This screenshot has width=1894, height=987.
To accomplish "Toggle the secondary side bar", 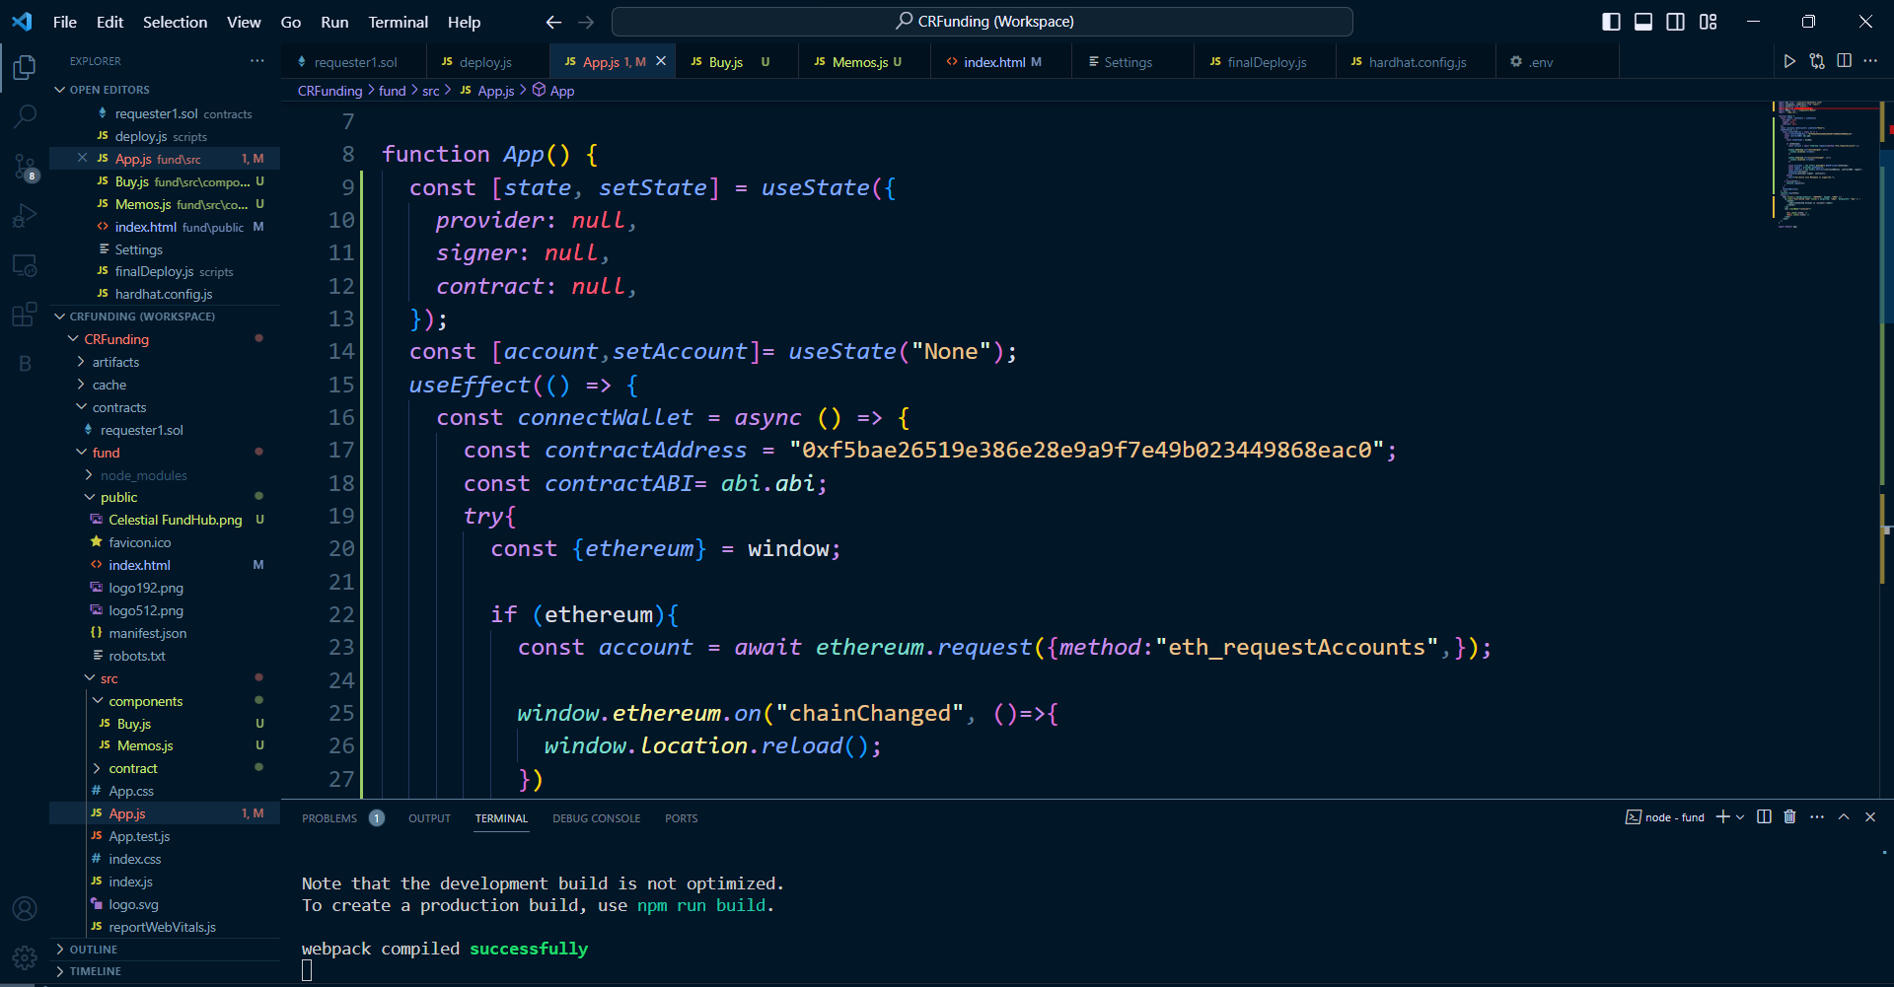I will [1676, 22].
